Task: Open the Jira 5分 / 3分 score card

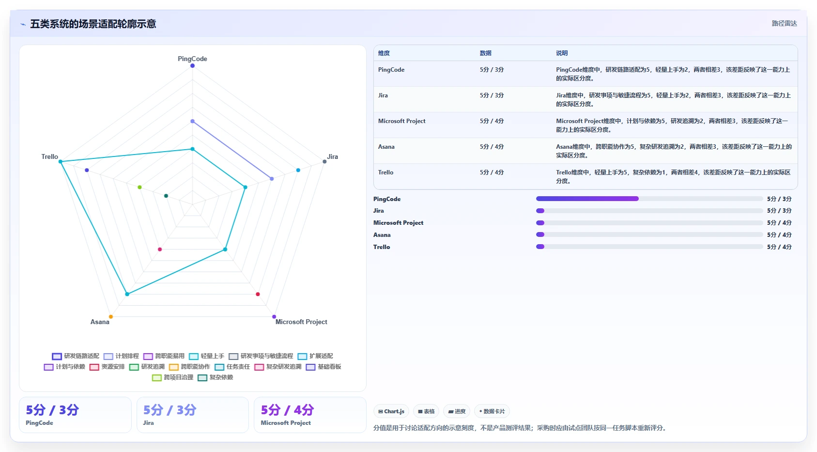Action: pos(193,415)
